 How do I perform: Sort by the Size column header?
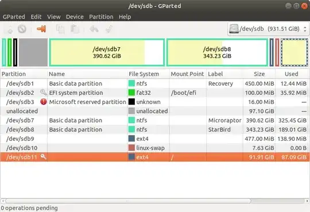[259, 74]
